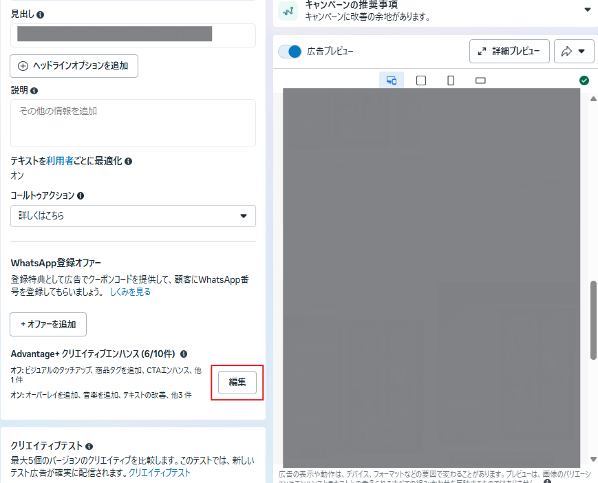Click the 編集 button for creative enhancements
The image size is (598, 483).
coord(237,383)
